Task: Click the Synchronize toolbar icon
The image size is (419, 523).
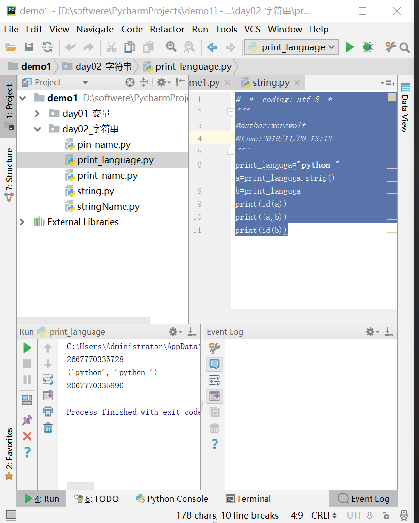Action: 47,47
